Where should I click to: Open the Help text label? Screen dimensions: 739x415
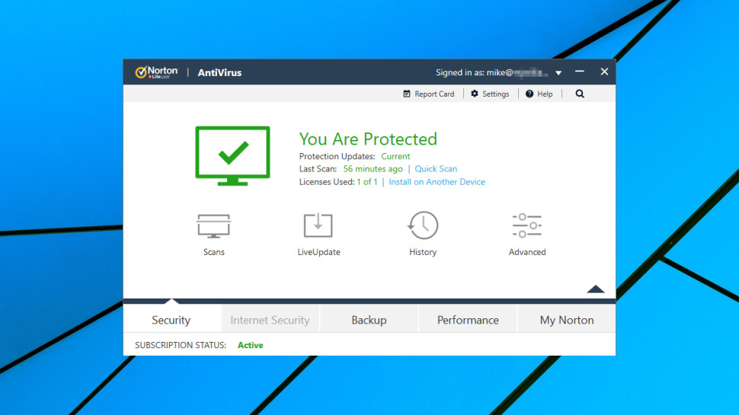pos(545,94)
